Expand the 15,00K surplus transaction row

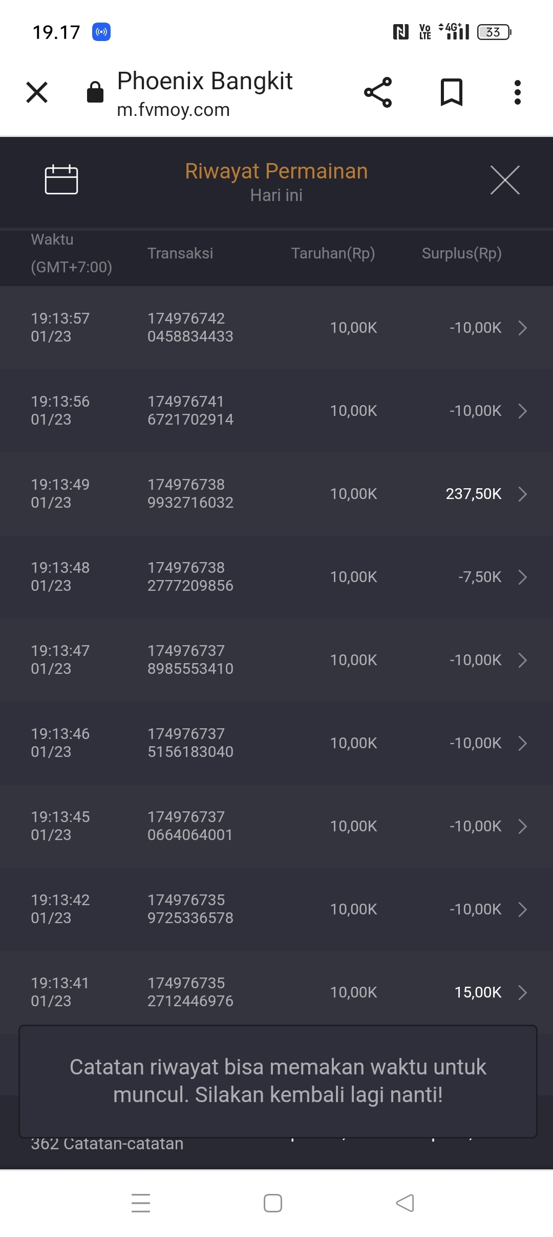pyautogui.click(x=522, y=992)
